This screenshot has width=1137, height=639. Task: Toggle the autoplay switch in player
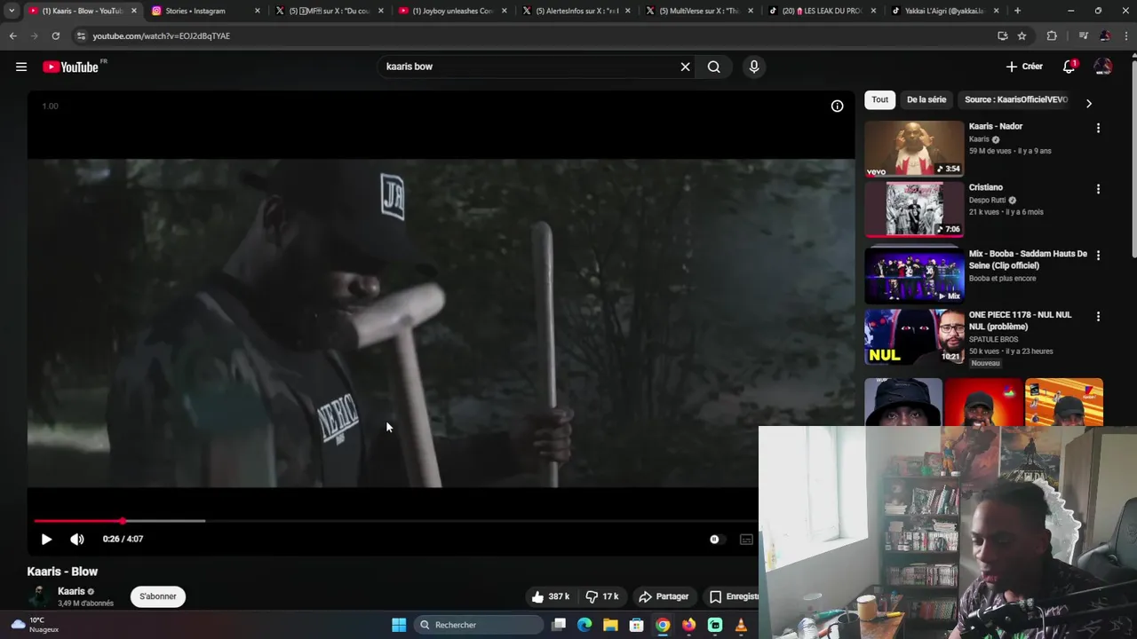(717, 539)
